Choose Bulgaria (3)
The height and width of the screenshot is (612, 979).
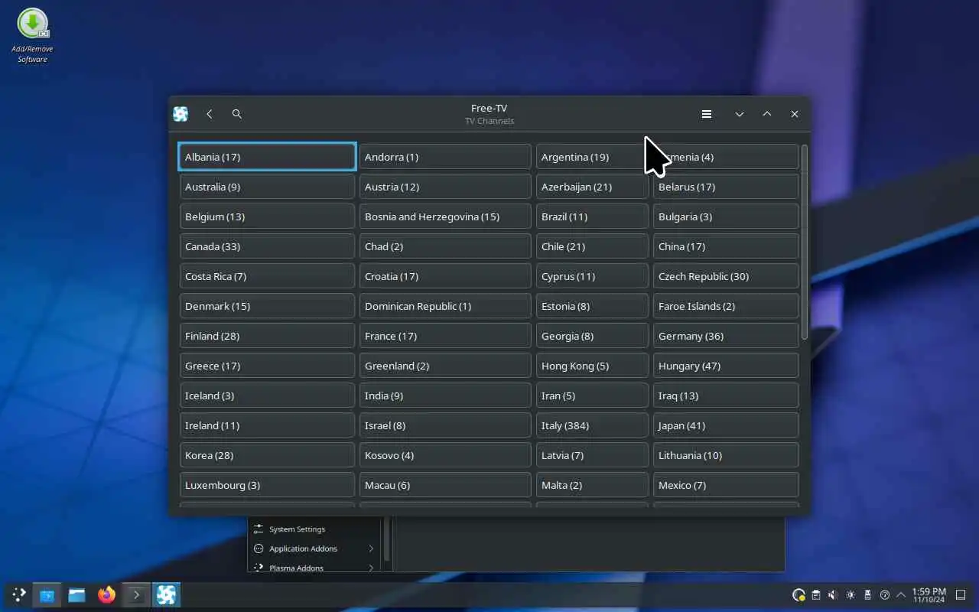pyautogui.click(x=726, y=216)
